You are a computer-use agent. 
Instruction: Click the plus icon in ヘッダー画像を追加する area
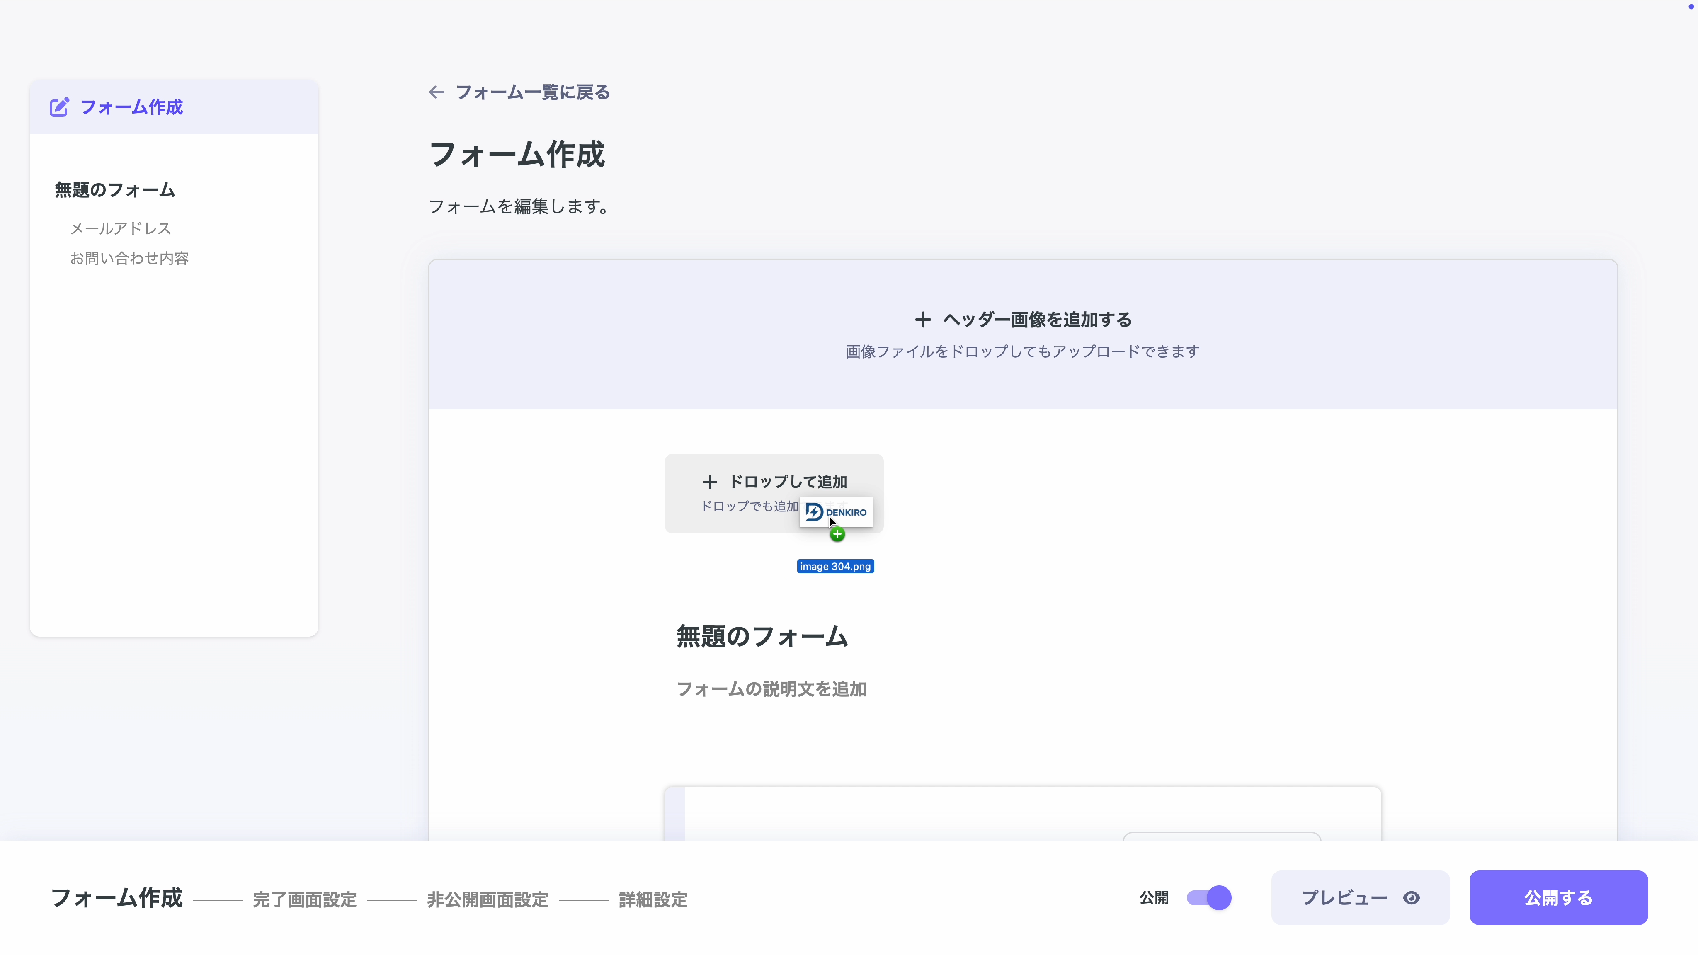(x=923, y=319)
